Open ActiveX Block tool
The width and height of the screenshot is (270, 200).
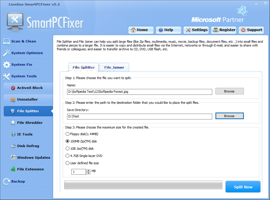pyautogui.click(x=28, y=88)
